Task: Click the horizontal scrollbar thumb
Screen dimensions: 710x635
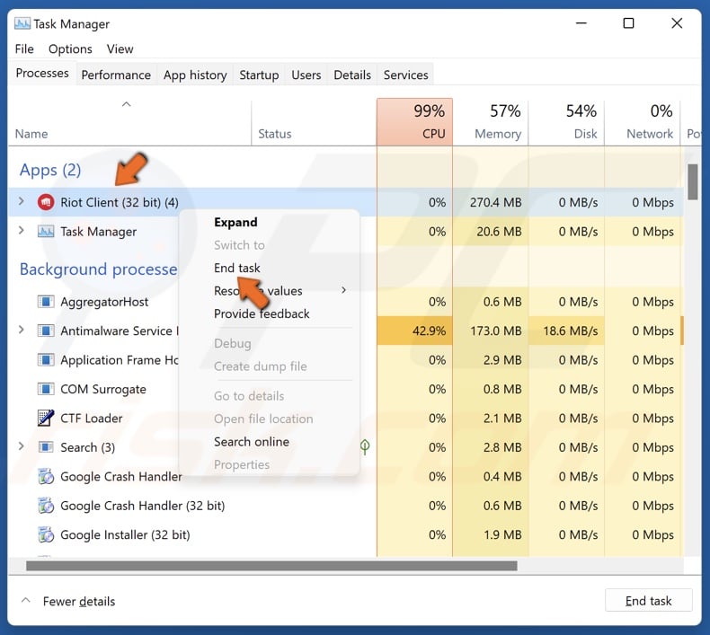Action: coord(271,566)
